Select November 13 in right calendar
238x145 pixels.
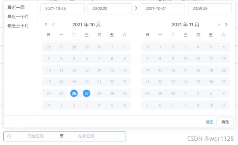tap(224, 58)
